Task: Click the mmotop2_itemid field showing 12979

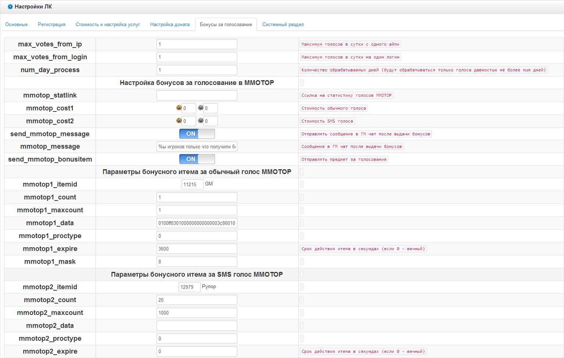Action: tap(190, 287)
